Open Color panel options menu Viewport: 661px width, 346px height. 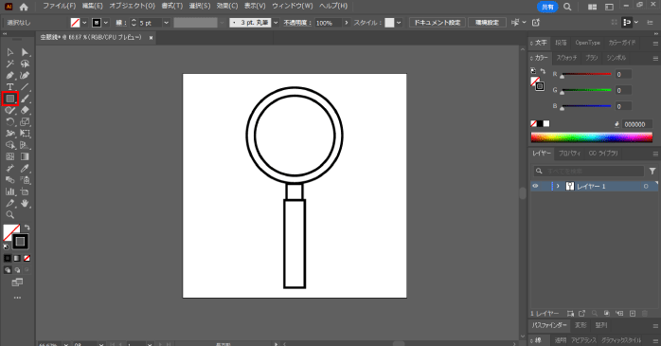tap(655, 59)
